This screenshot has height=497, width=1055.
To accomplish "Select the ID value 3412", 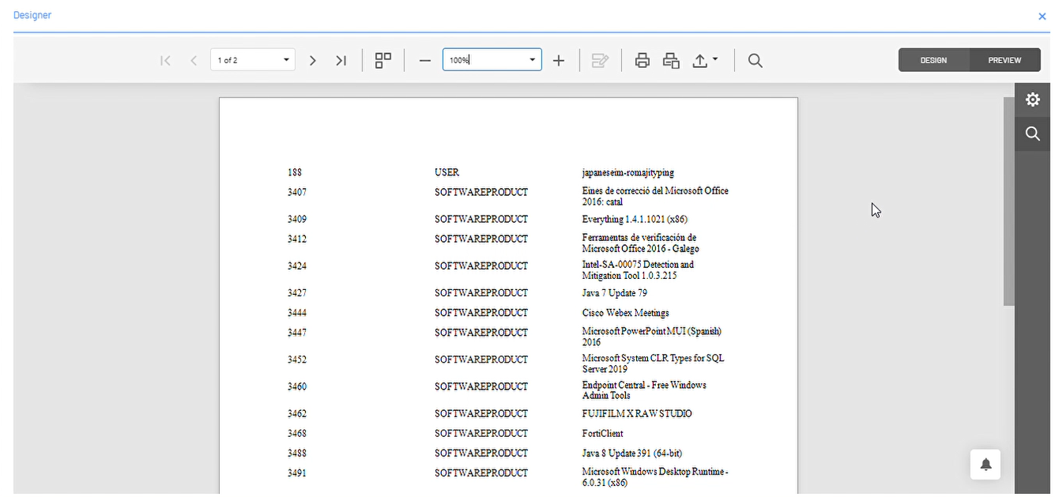I will click(297, 239).
